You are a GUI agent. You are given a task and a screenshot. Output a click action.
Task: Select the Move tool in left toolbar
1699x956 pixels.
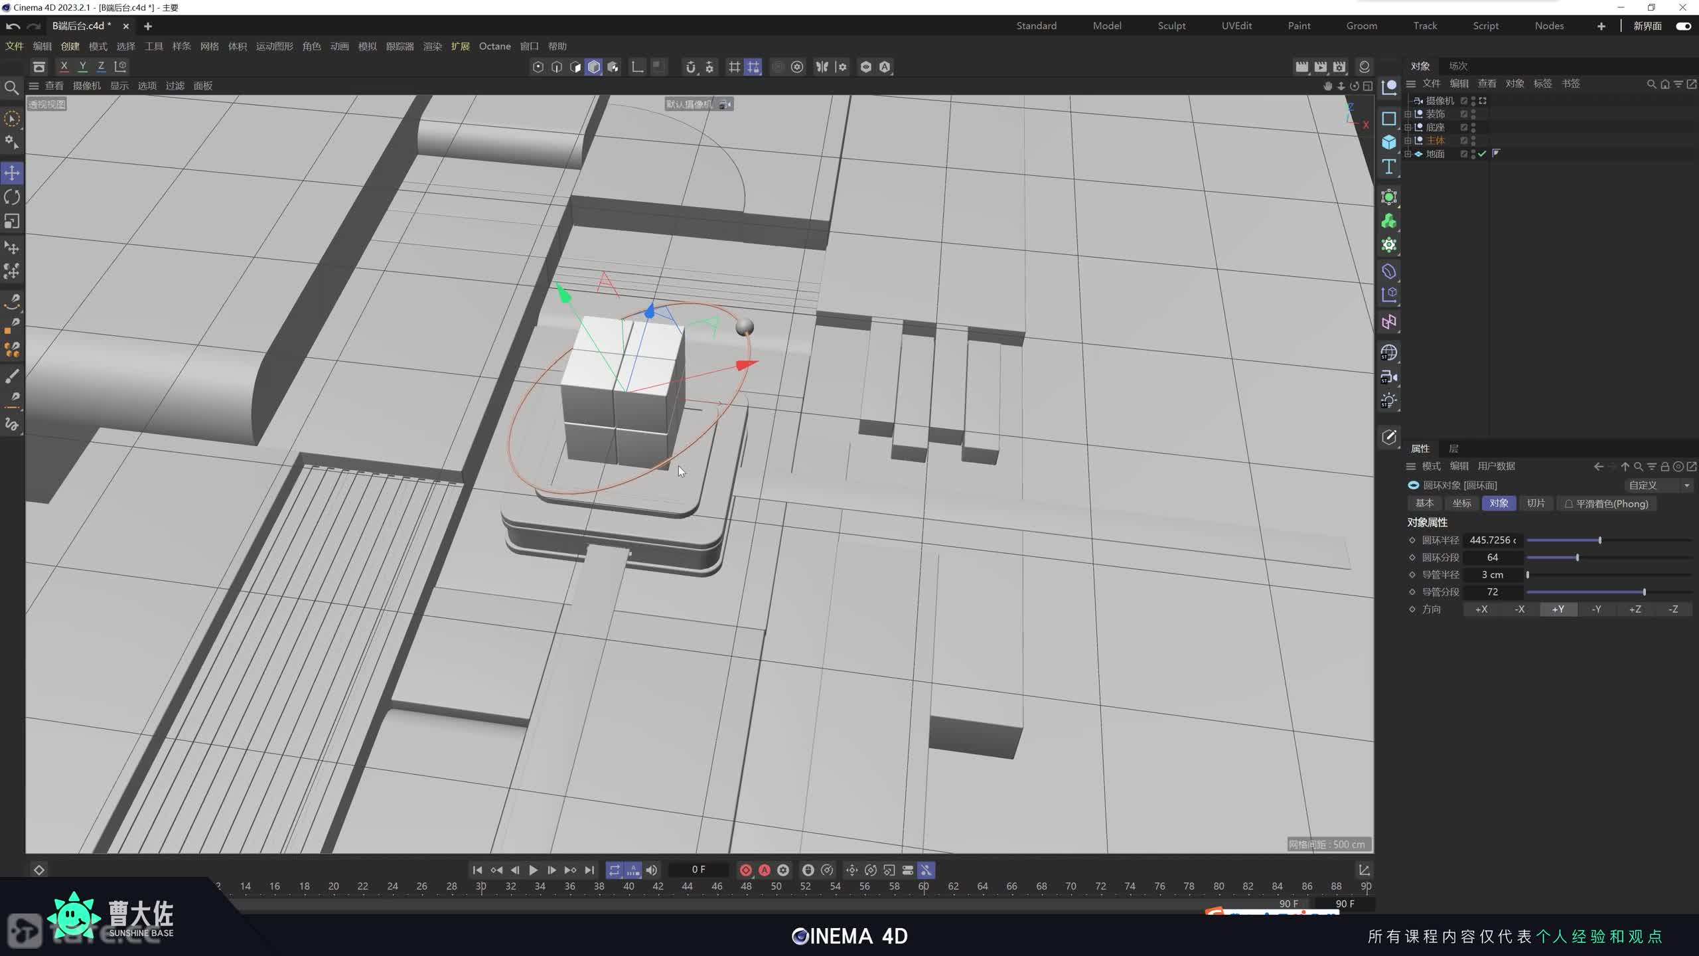click(12, 173)
